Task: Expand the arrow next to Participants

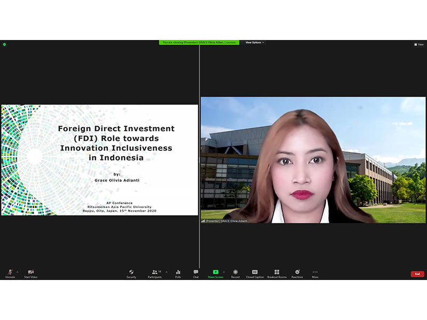Action: point(167,271)
